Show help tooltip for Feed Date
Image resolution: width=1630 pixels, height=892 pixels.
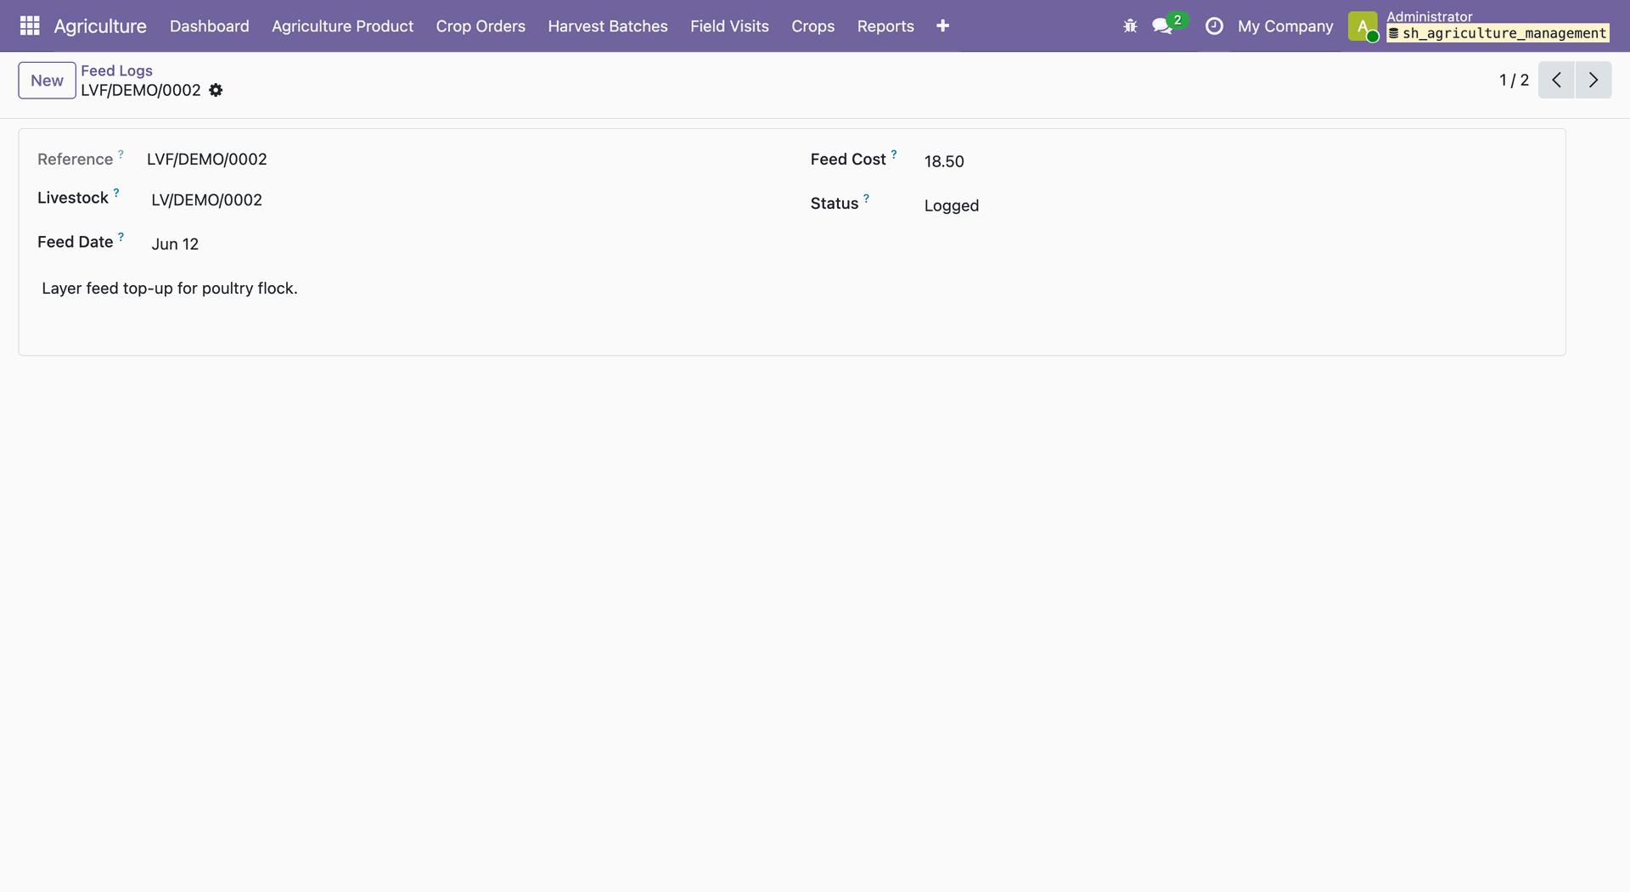point(121,237)
